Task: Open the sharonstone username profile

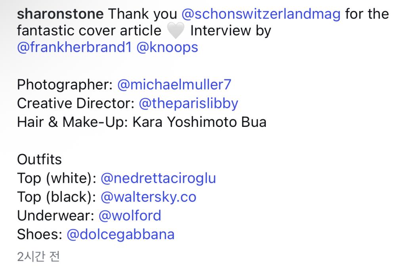Action: (x=60, y=14)
